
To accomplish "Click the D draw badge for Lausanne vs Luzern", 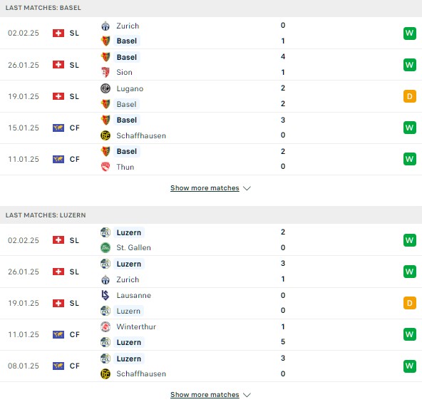I will coord(410,303).
